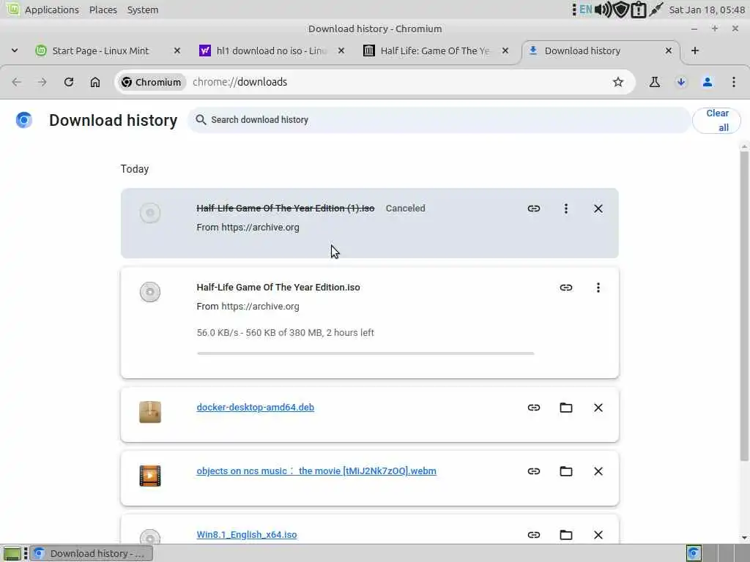Image resolution: width=750 pixels, height=562 pixels.
Task: Switch to Start Page - Linux Mint tab
Action: point(100,50)
